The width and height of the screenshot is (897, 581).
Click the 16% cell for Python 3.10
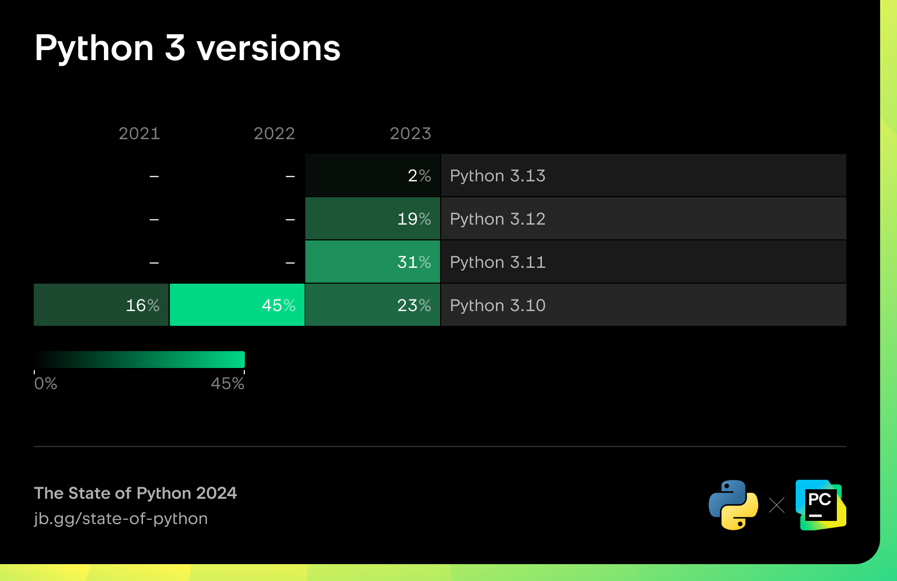point(101,305)
